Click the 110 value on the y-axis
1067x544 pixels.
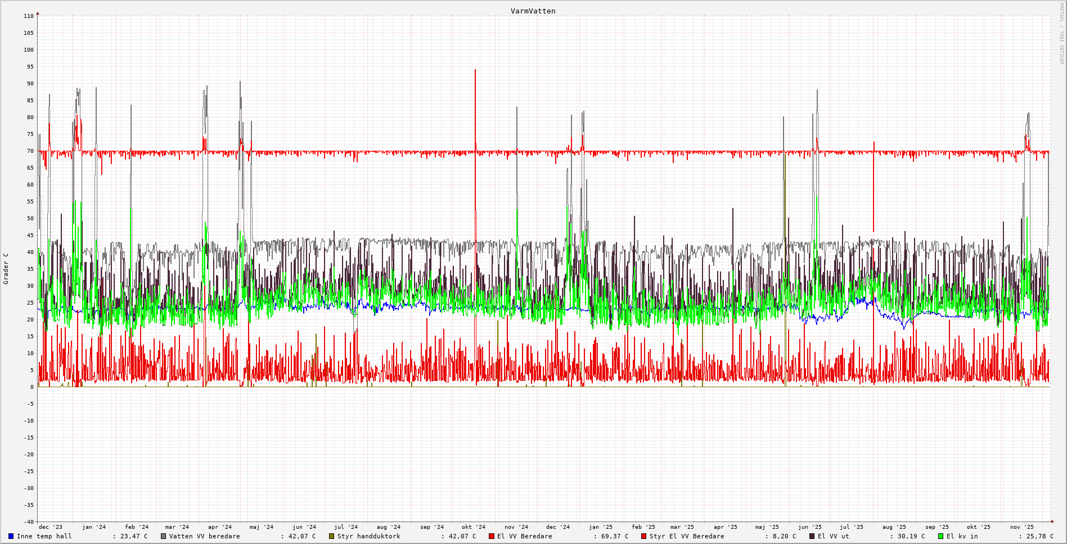click(x=29, y=16)
